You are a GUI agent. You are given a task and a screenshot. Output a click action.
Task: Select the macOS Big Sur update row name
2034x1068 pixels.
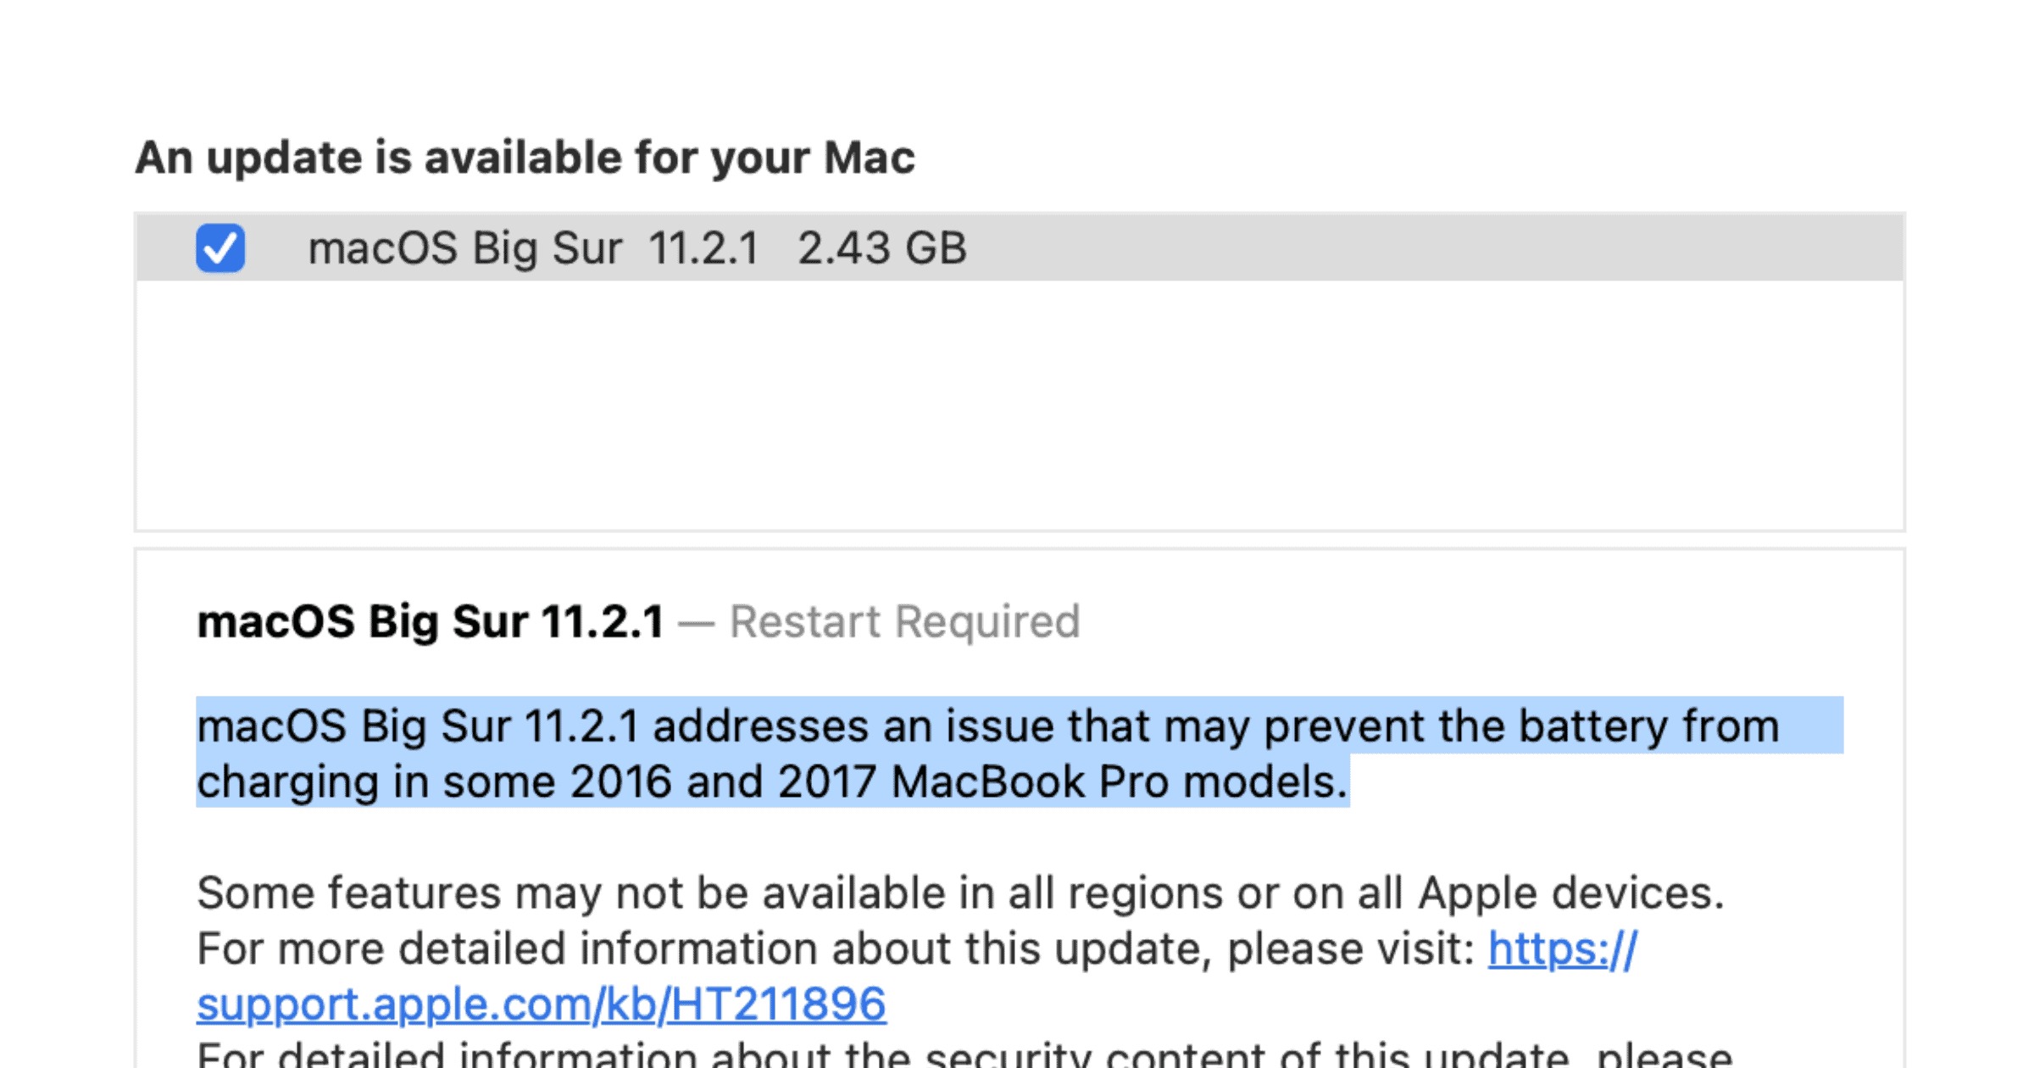click(464, 249)
